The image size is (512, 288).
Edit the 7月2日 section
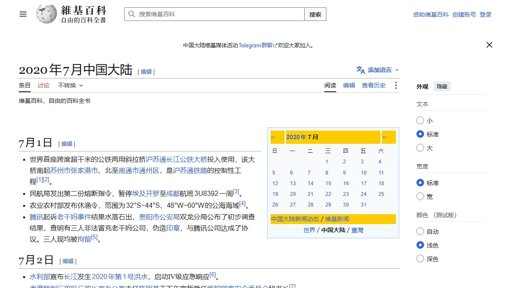[68, 261]
